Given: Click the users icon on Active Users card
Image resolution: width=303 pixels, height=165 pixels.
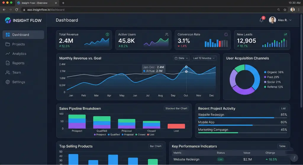Looking at the screenshot, I should (167, 35).
